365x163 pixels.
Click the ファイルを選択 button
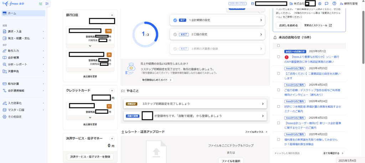coord(231,161)
